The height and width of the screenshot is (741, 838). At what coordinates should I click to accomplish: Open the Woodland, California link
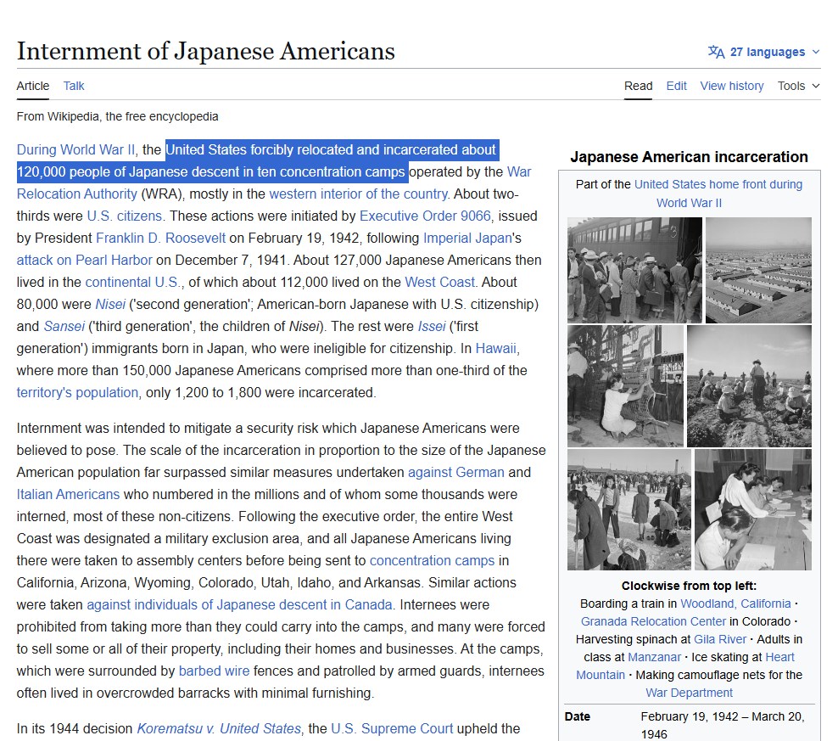click(x=735, y=603)
